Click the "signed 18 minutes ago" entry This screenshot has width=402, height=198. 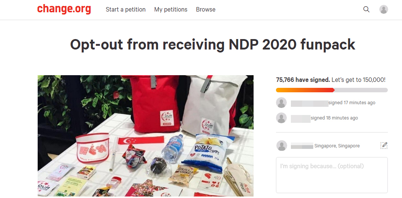tap(334, 118)
